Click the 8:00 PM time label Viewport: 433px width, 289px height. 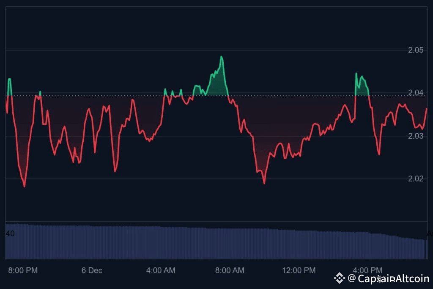coord(23,270)
